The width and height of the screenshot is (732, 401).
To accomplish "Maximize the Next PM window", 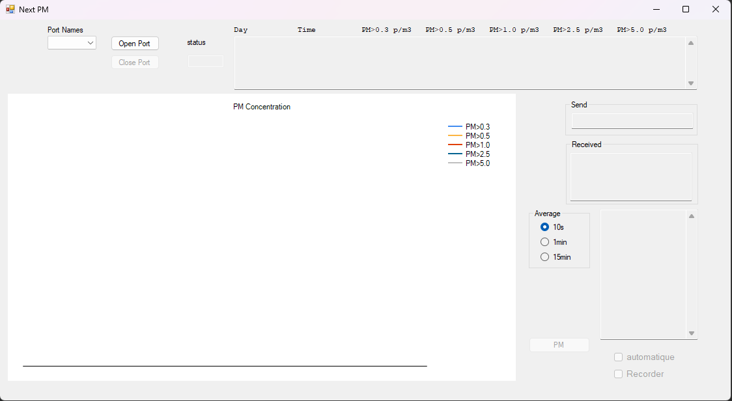I will [685, 9].
